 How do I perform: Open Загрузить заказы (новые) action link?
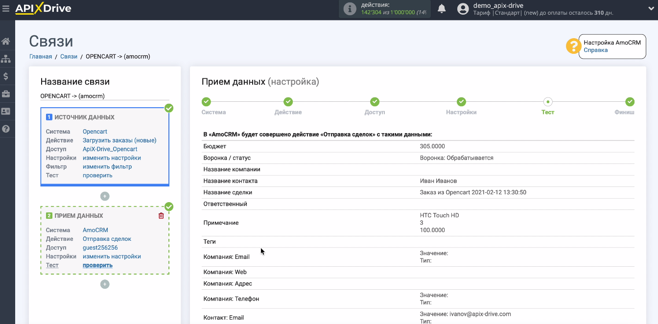point(119,140)
